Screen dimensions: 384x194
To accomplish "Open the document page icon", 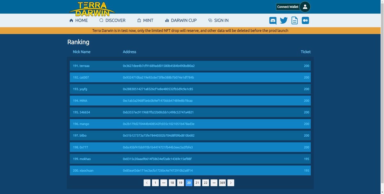I will click(x=294, y=20).
